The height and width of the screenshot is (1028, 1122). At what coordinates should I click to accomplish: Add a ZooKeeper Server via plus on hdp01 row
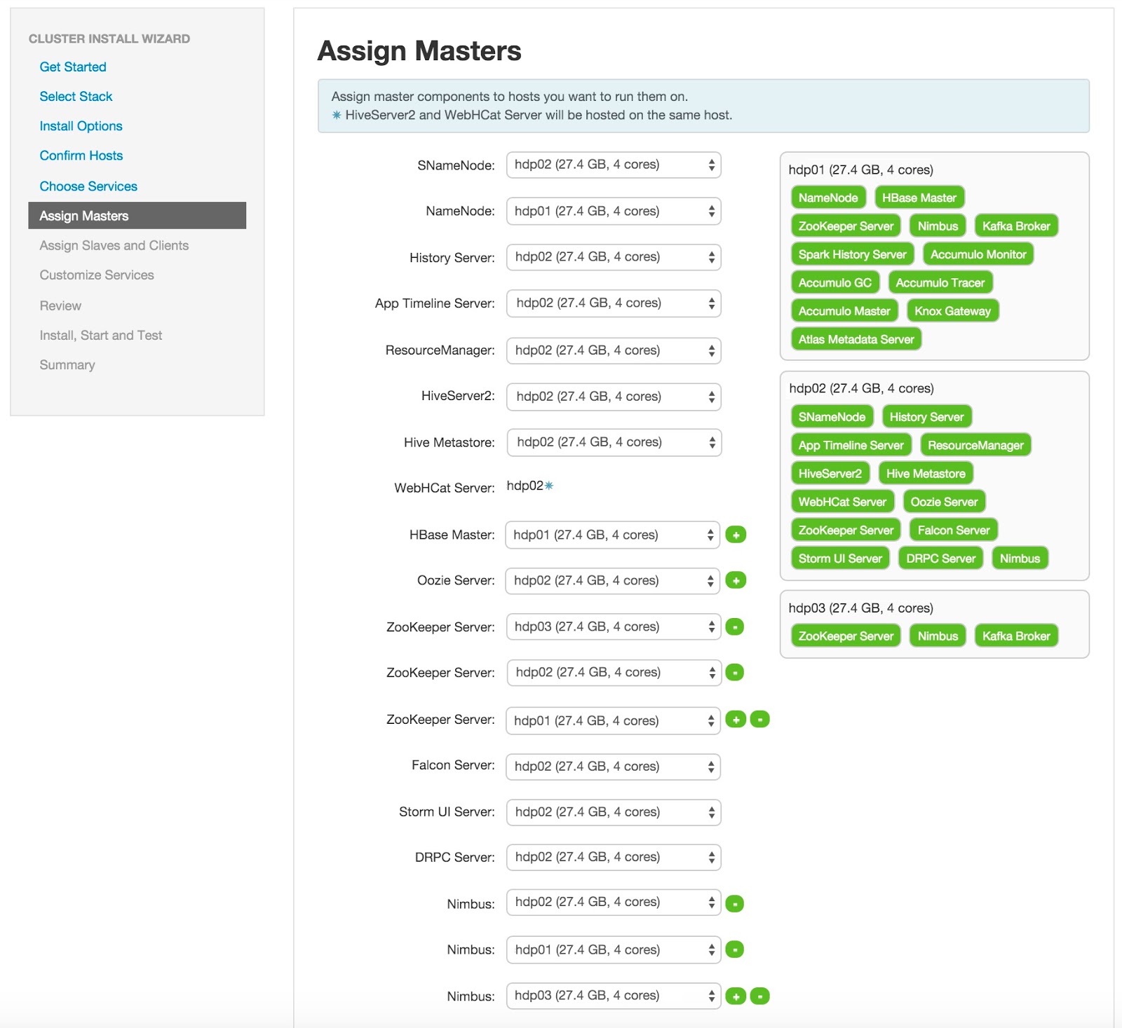click(736, 719)
